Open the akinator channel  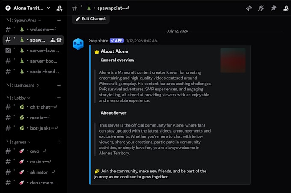tap(33, 172)
